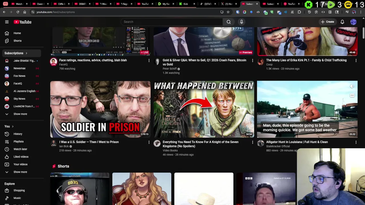
Task: Open more options for Seven Kingdoms video
Action: coord(252,142)
